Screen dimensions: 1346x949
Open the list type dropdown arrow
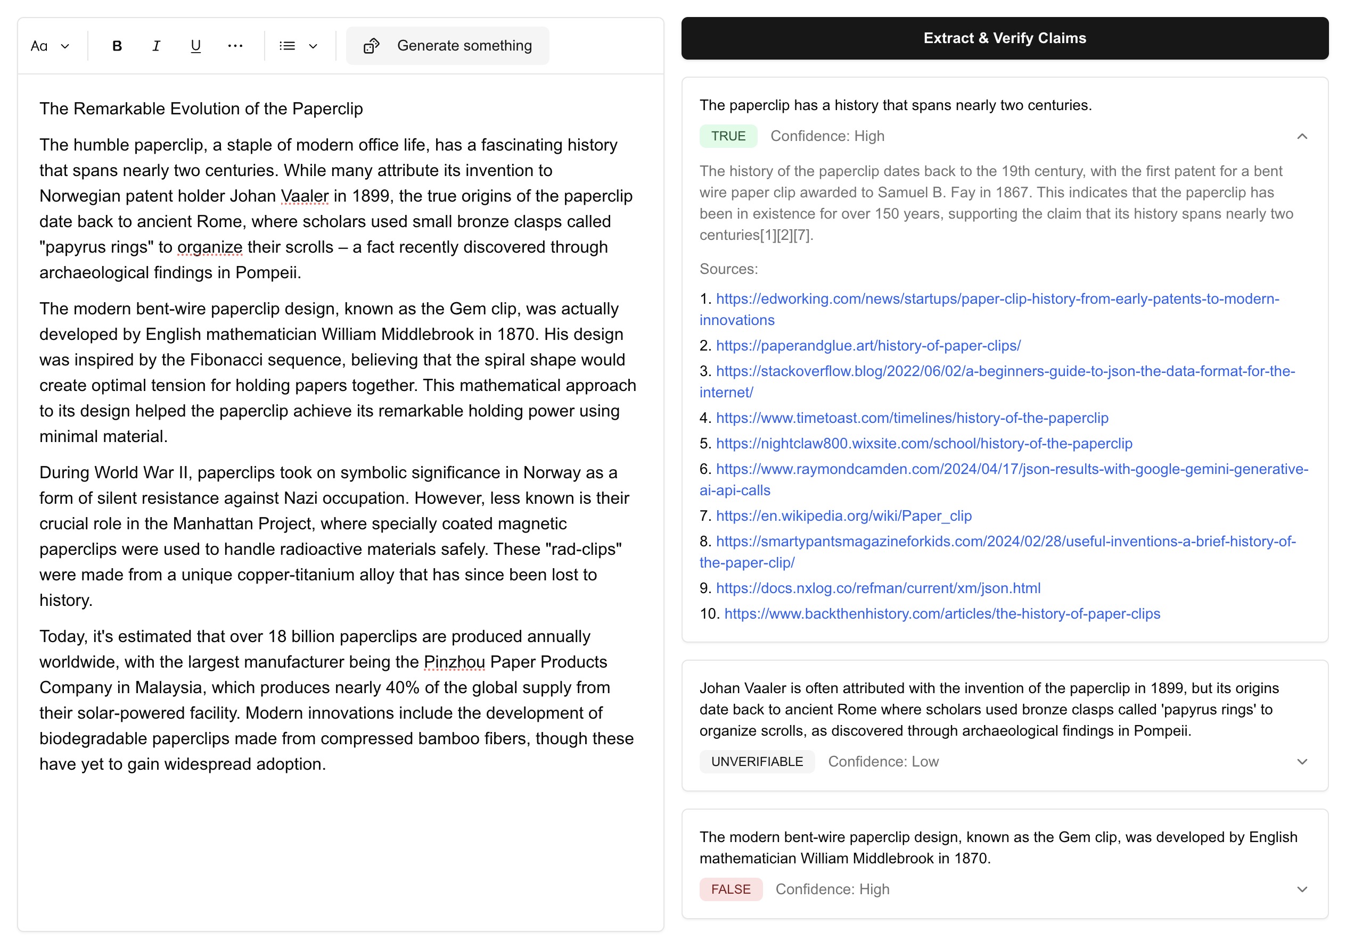(x=313, y=46)
